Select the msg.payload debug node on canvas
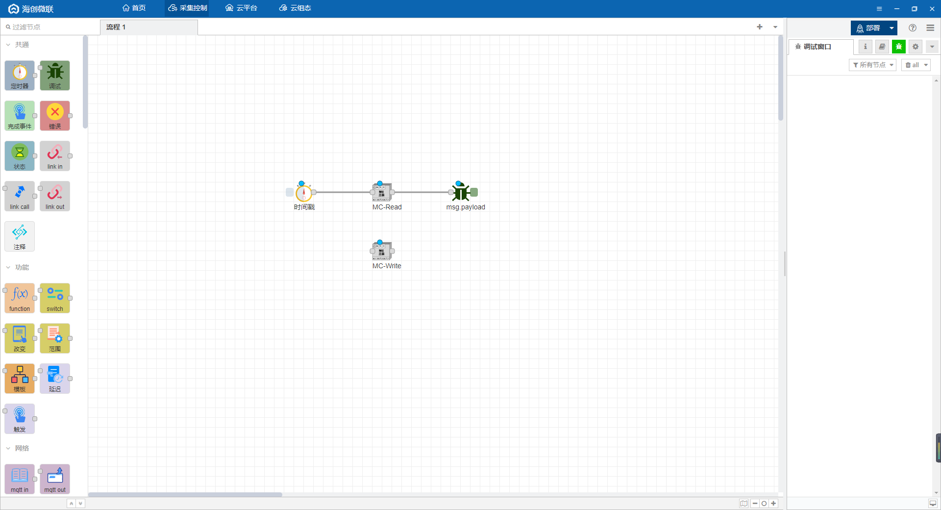 coord(461,192)
